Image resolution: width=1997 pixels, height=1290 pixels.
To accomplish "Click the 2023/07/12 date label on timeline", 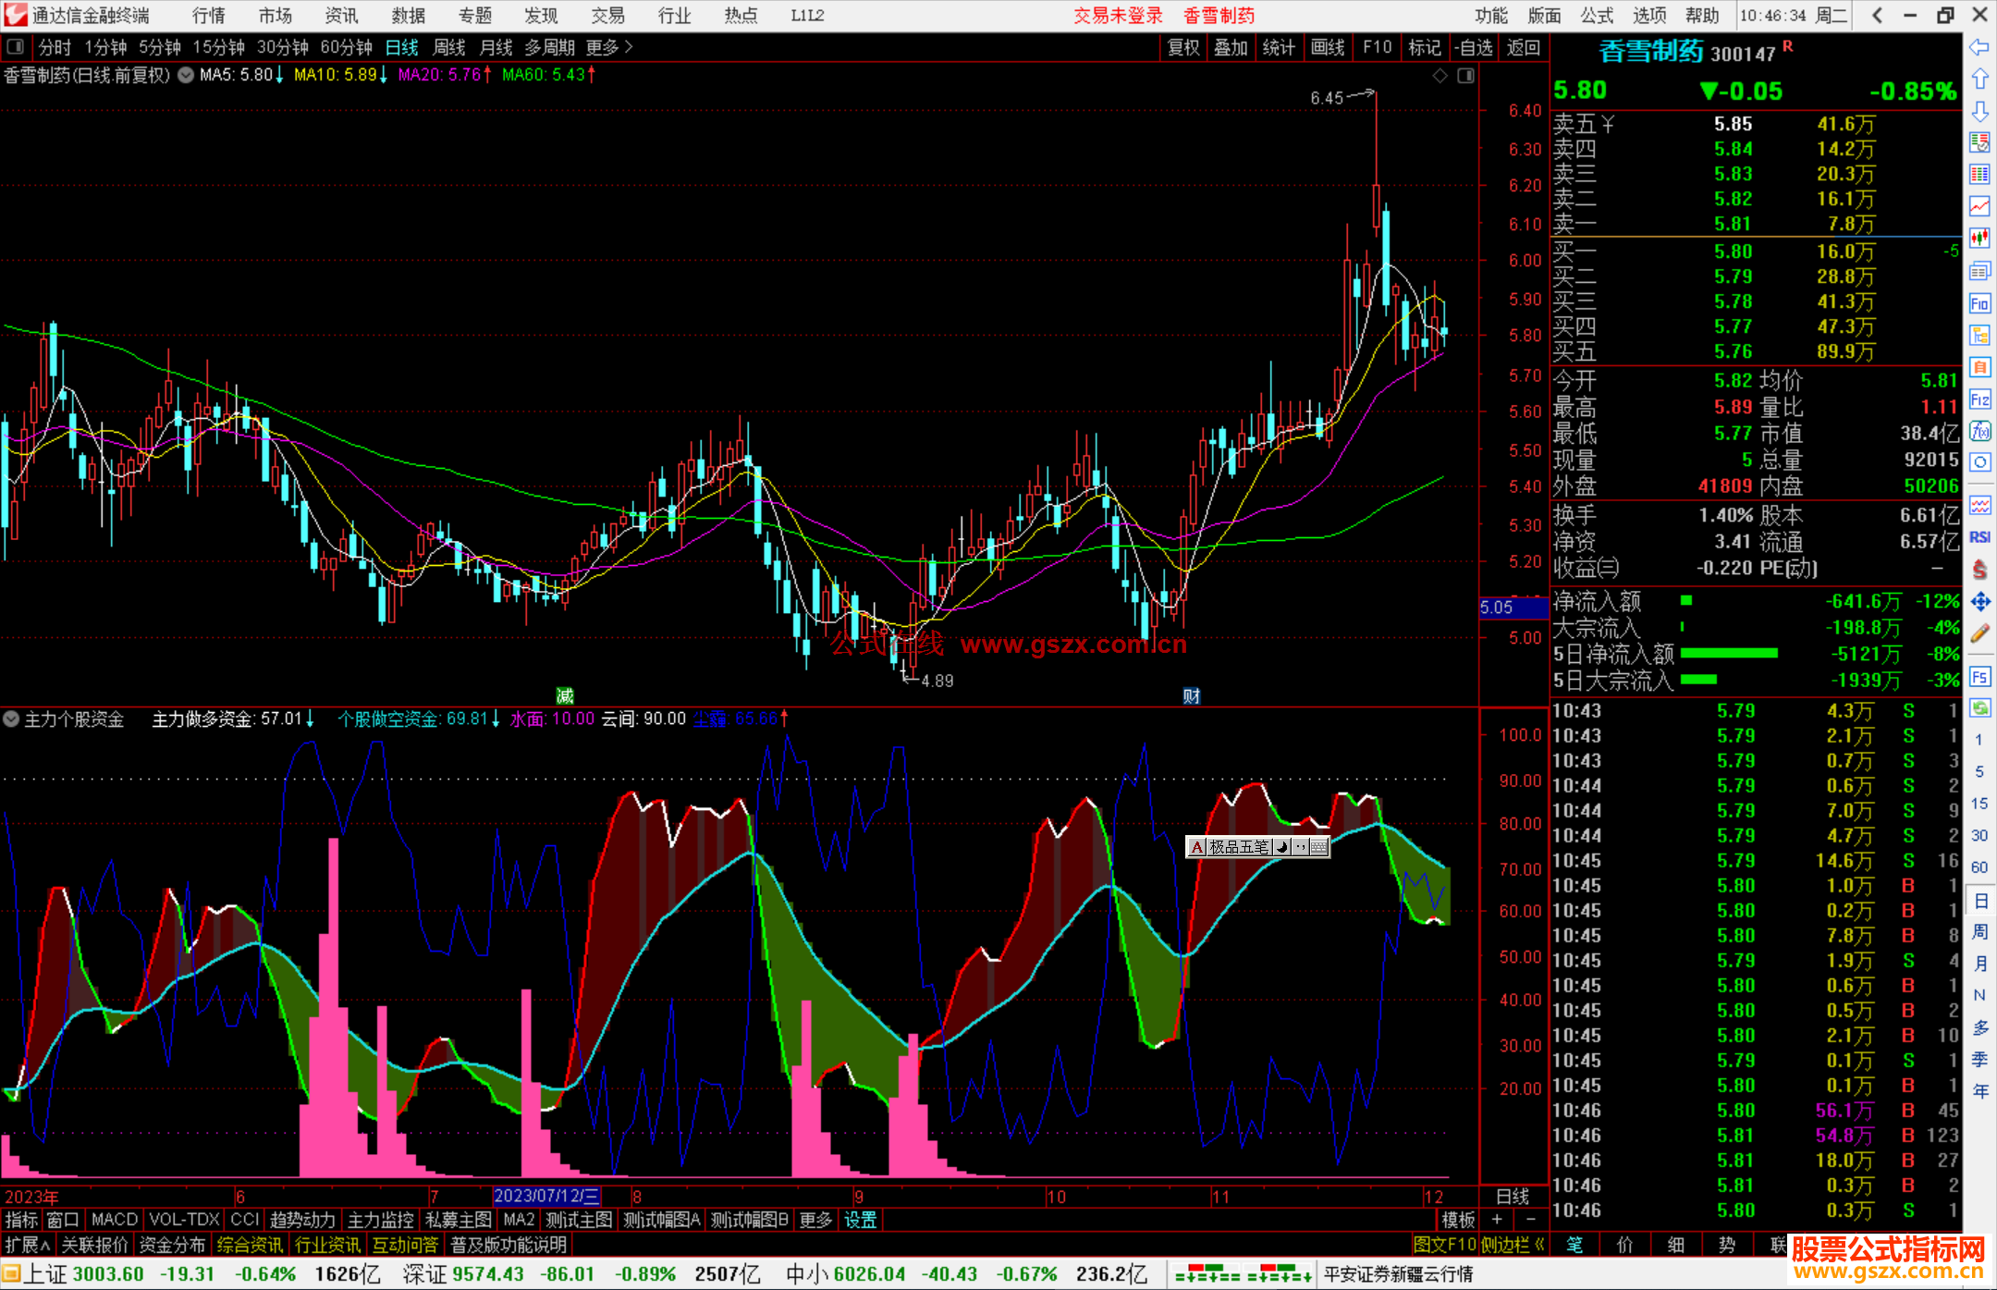I will pyautogui.click(x=546, y=1196).
